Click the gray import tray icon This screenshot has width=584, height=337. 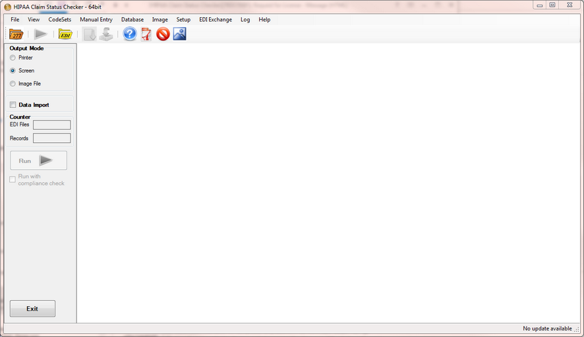(106, 34)
